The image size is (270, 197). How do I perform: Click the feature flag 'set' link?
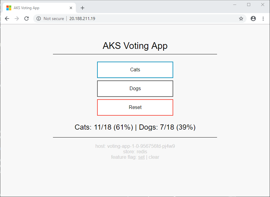141,157
